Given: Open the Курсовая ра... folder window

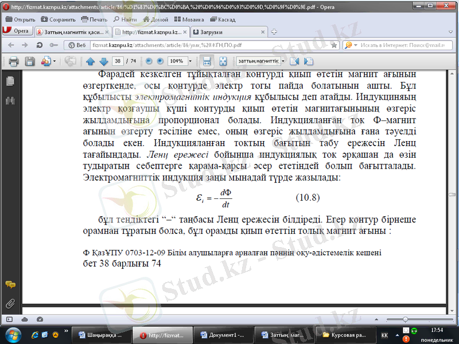Looking at the screenshot, I should [345, 335].
